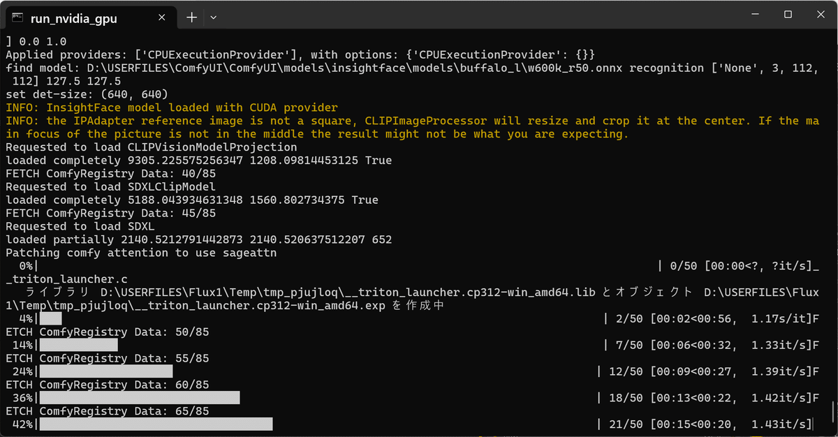Click the 24% progress bar
838x437 pixels.
(x=105, y=371)
